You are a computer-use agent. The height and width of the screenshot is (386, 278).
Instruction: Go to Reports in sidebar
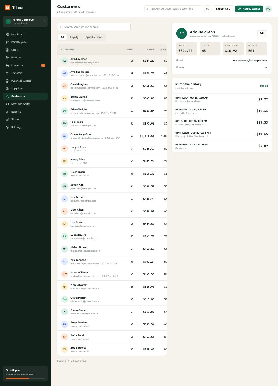click(25, 112)
